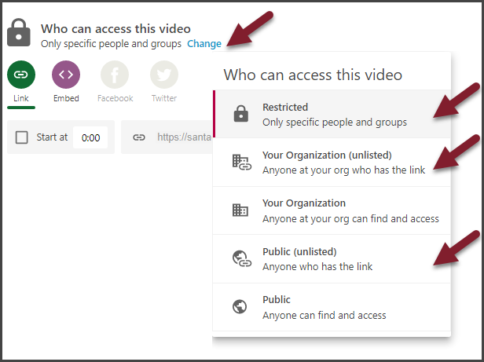Click building-with-link icon for unlisted organization

click(242, 163)
